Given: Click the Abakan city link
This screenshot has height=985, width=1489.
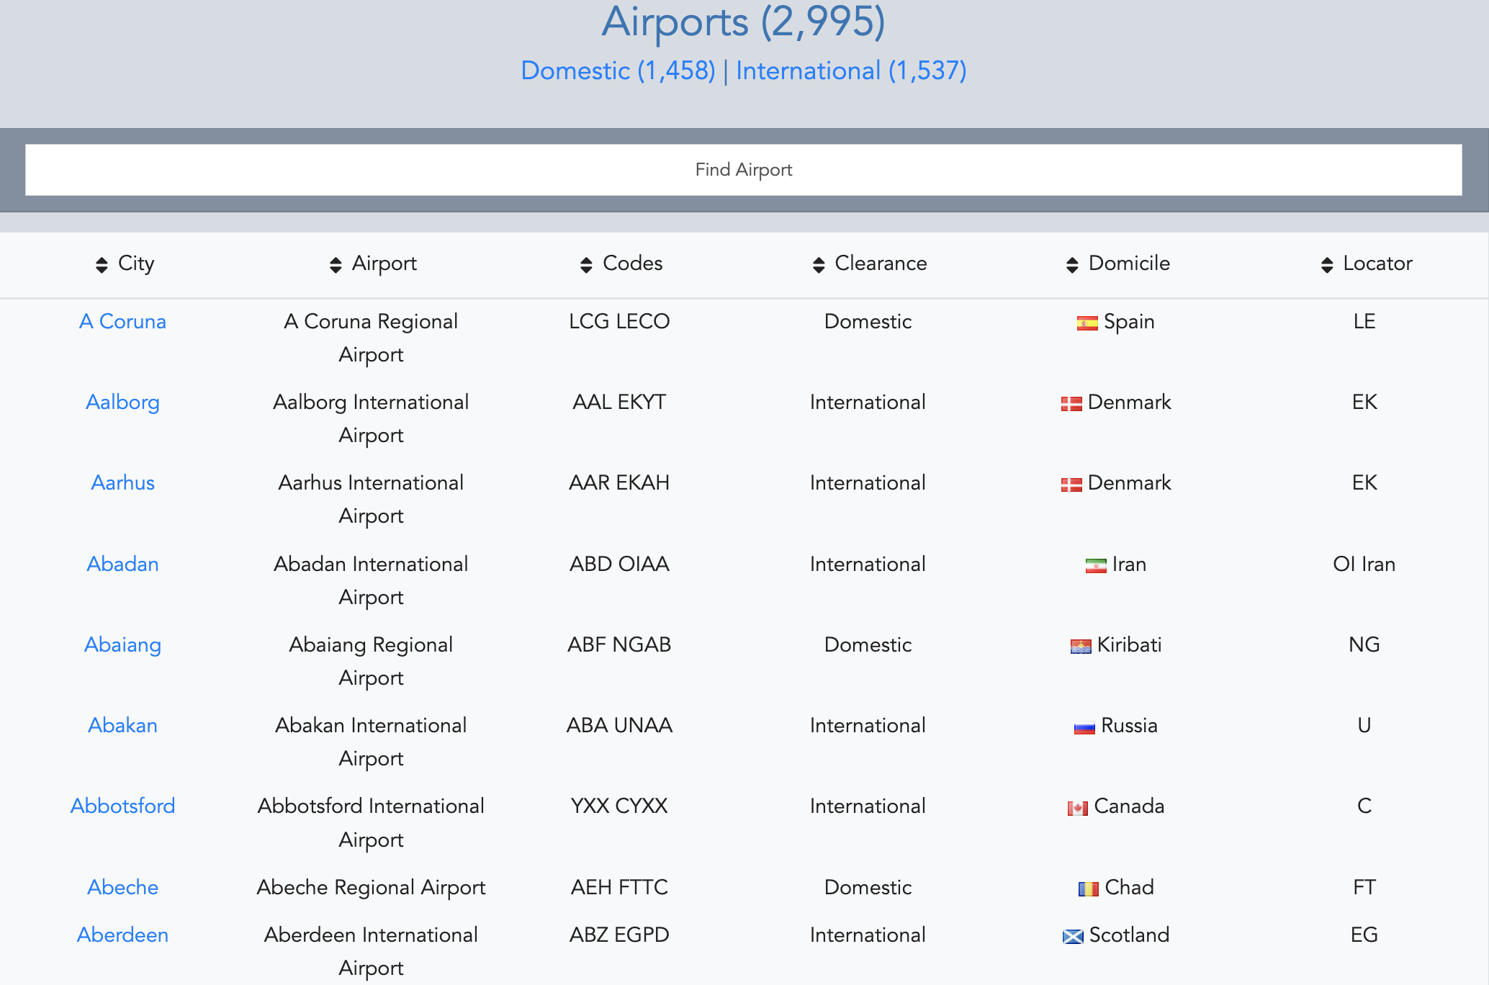Looking at the screenshot, I should 122,727.
